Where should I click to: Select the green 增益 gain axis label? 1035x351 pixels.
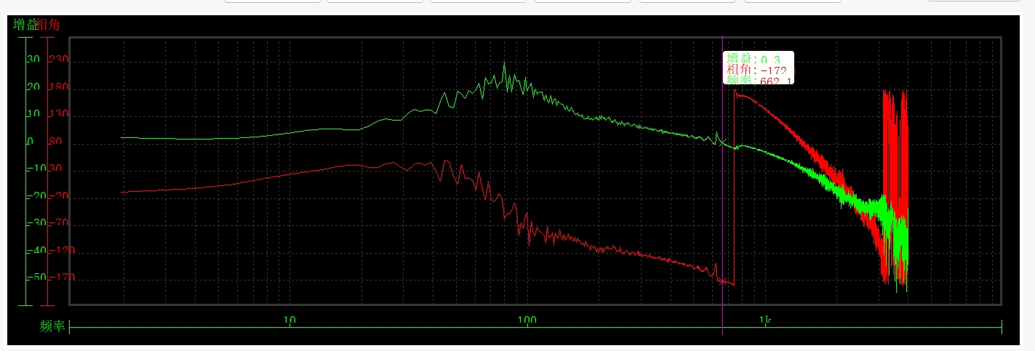tap(25, 24)
